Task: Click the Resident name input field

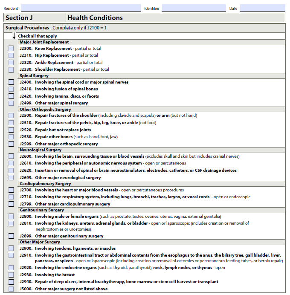Action: [x=81, y=8]
